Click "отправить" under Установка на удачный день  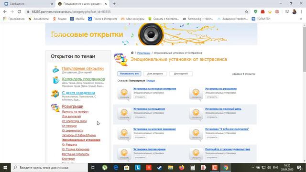pos(212,117)
